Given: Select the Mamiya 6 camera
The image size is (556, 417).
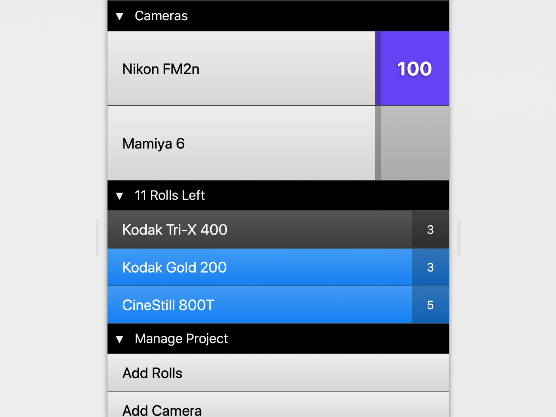Looking at the screenshot, I should click(x=241, y=143).
